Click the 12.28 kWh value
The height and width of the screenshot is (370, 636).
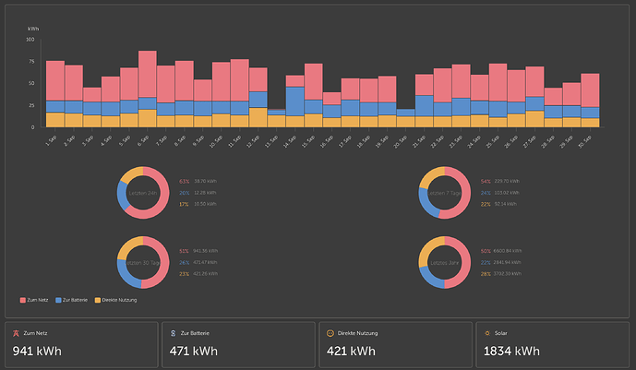pyautogui.click(x=205, y=193)
